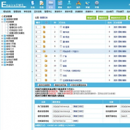Click the /e/member/cp address field
This screenshot has width=130, height=130.
[x=62, y=121]
